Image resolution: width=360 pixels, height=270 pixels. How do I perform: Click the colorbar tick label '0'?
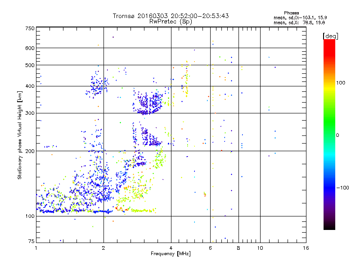[337, 135]
